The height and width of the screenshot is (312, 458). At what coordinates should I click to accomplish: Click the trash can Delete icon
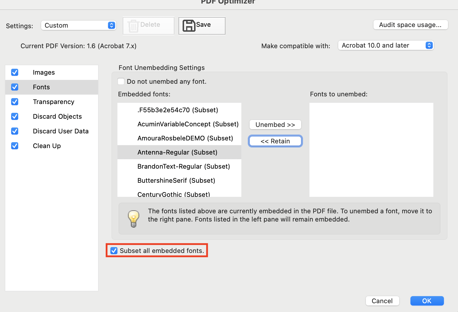point(133,26)
